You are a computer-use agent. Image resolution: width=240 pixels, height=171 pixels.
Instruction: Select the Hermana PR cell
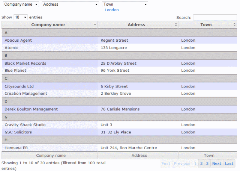point(49,148)
